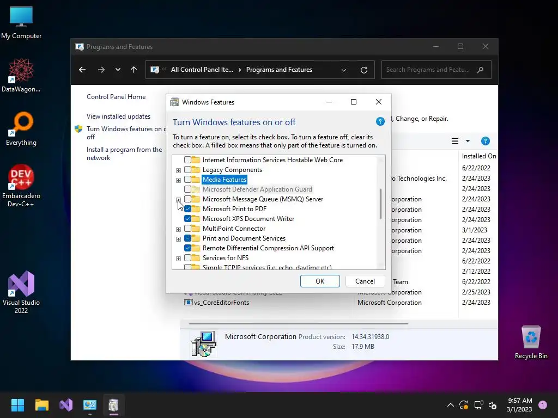Viewport: 558px width, 418px height.
Task: Click the All Control Panel Items breadcrumb
Action: click(x=202, y=70)
